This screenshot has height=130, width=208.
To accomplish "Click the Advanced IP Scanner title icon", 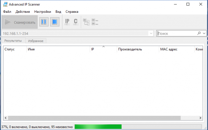I will pyautogui.click(x=5, y=4).
